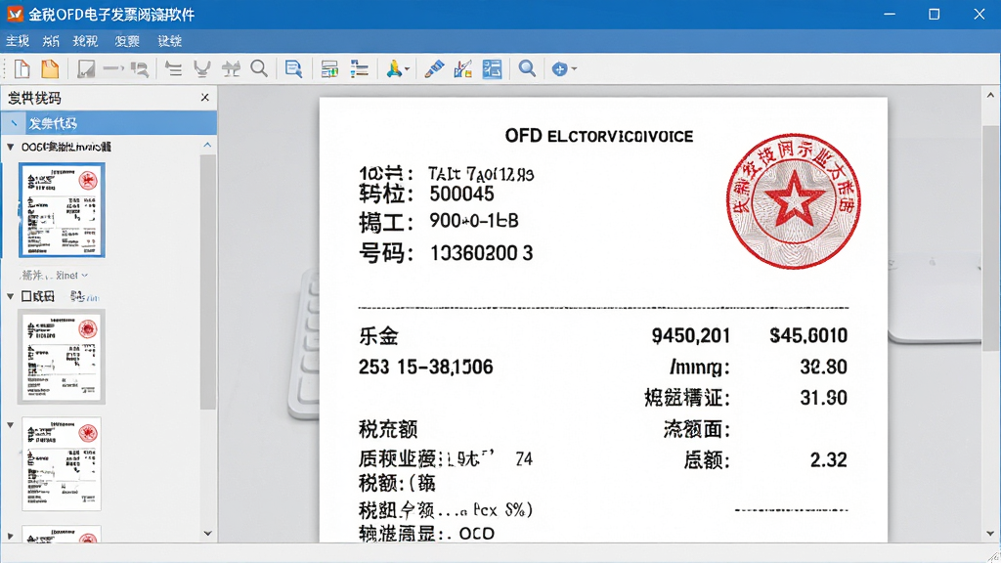Click the chart-with-pencil toolbar icon
The width and height of the screenshot is (1001, 563).
click(x=462, y=69)
